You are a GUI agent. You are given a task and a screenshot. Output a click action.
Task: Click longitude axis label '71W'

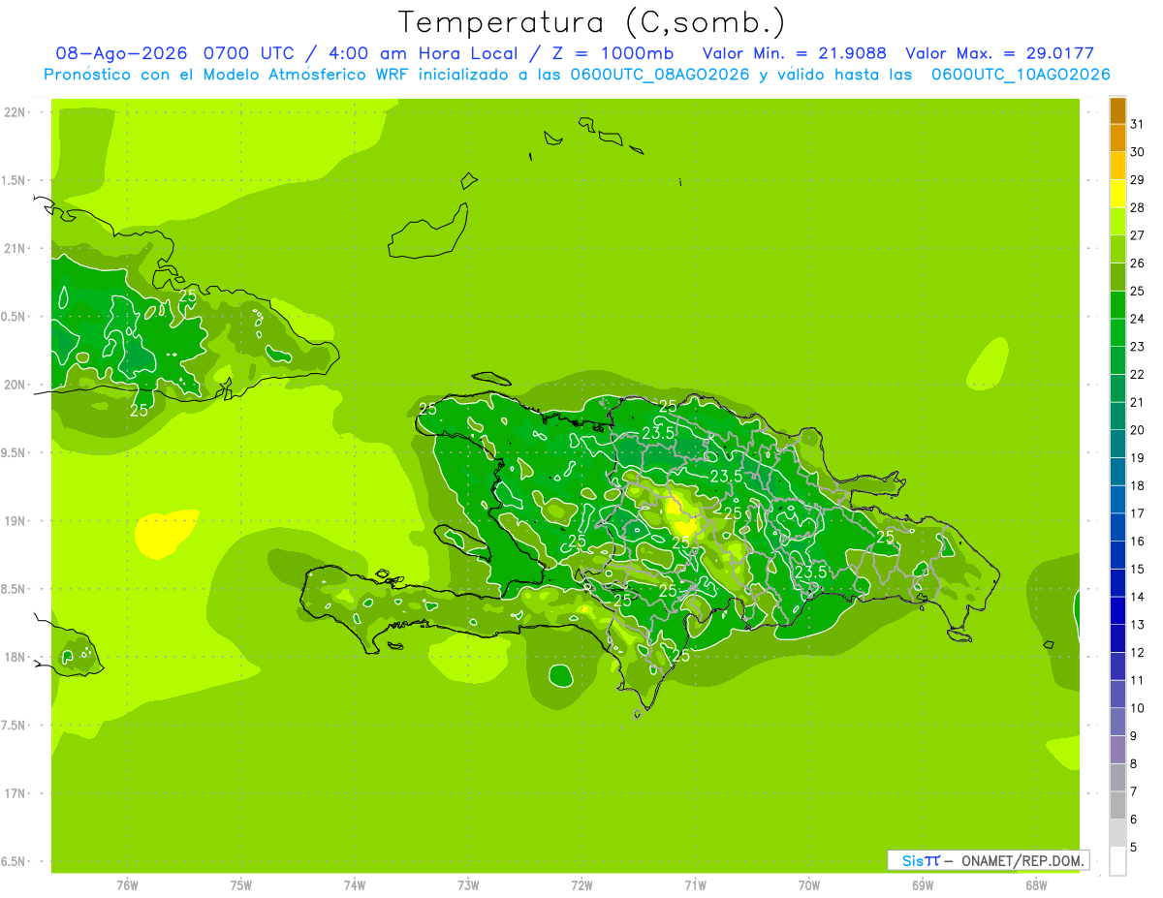tap(695, 885)
